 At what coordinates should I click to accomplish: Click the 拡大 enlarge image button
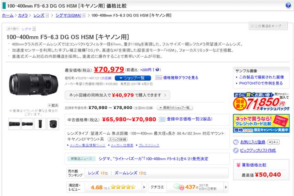click(x=53, y=105)
